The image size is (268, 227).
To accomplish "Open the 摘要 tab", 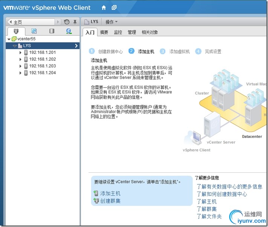I will coord(104,32).
